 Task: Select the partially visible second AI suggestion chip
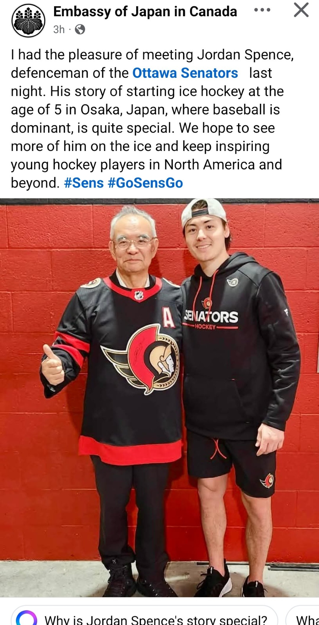point(303,617)
